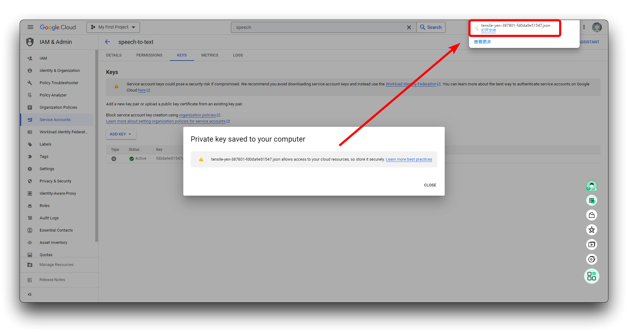Click Learn more best practices link

click(x=409, y=159)
